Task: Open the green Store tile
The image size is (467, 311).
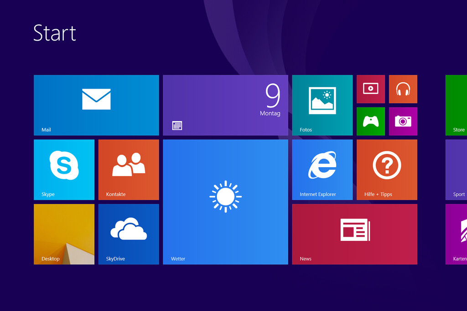Action: click(x=456, y=105)
